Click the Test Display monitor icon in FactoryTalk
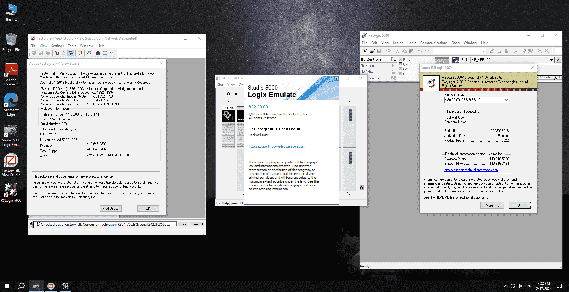 [x=80, y=53]
